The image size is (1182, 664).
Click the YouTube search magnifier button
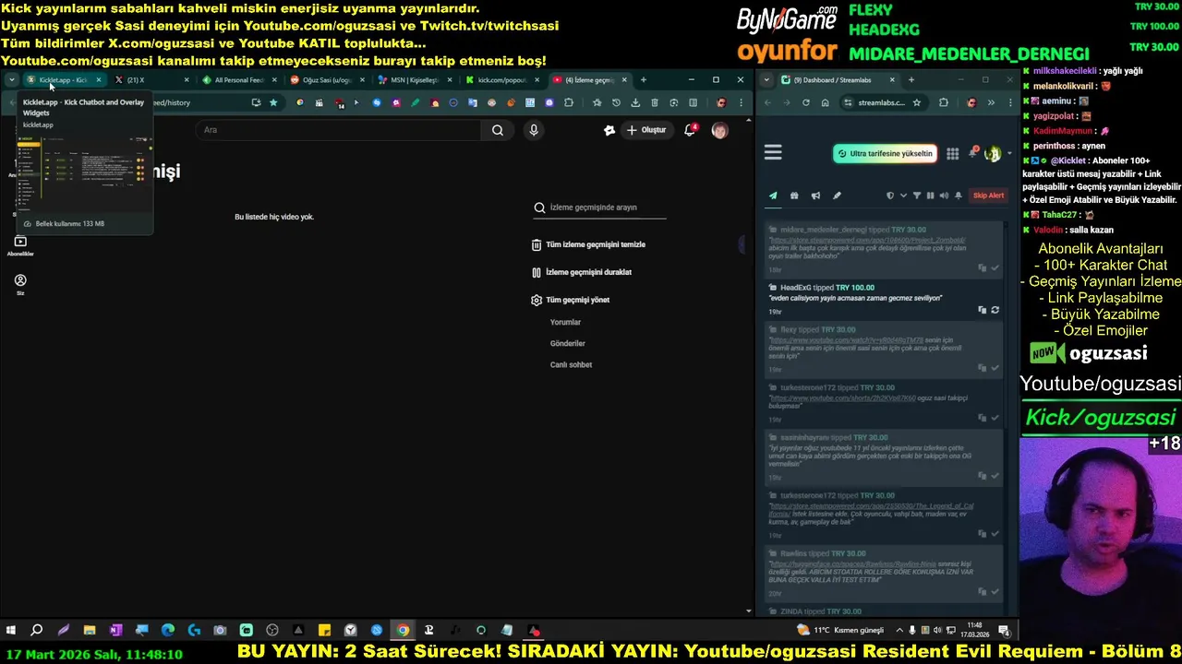(x=497, y=130)
